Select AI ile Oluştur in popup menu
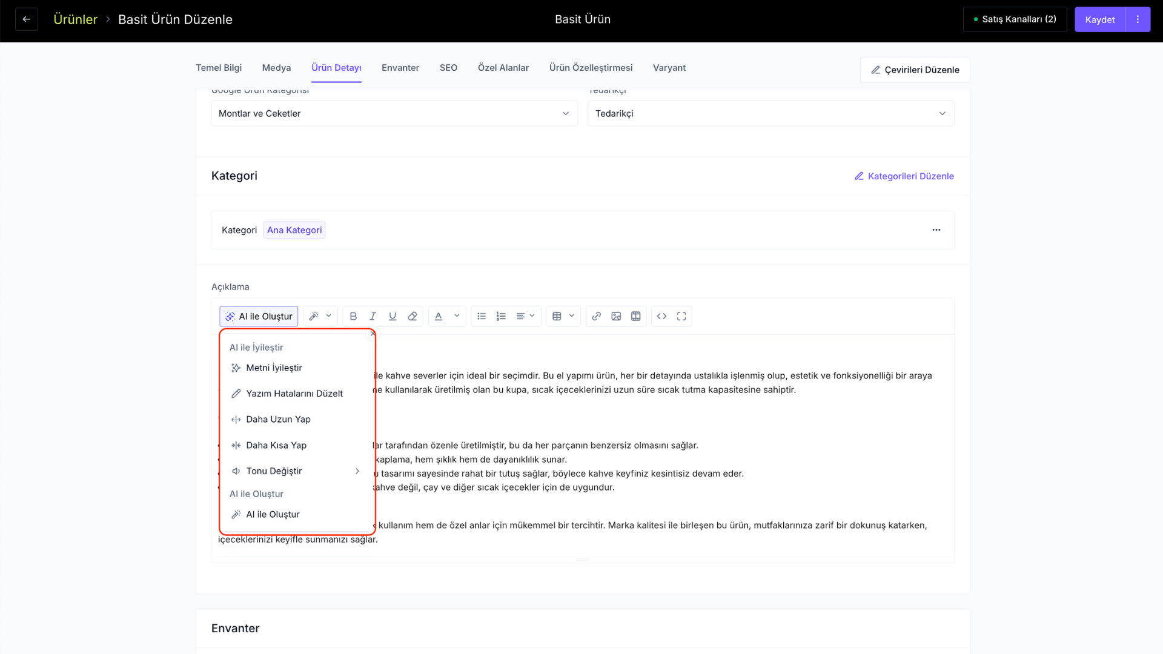The width and height of the screenshot is (1163, 654). pyautogui.click(x=296, y=515)
